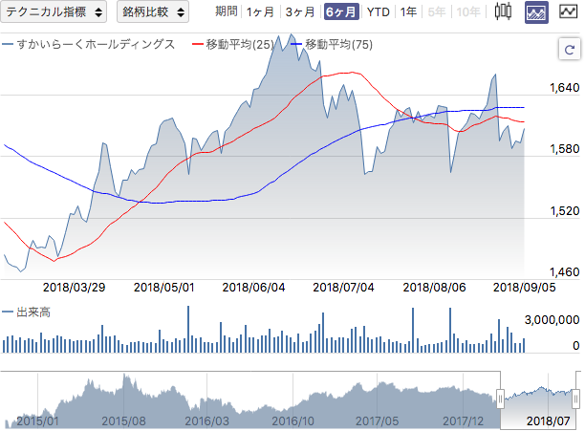585x431 pixels.
Task: Click the 2018/05/01 date axis label
Action: [164, 288]
